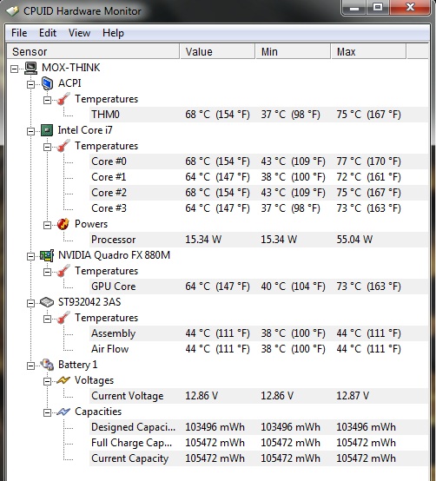436x481 pixels.
Task: Click the Capacities graph icon
Action: coord(63,412)
